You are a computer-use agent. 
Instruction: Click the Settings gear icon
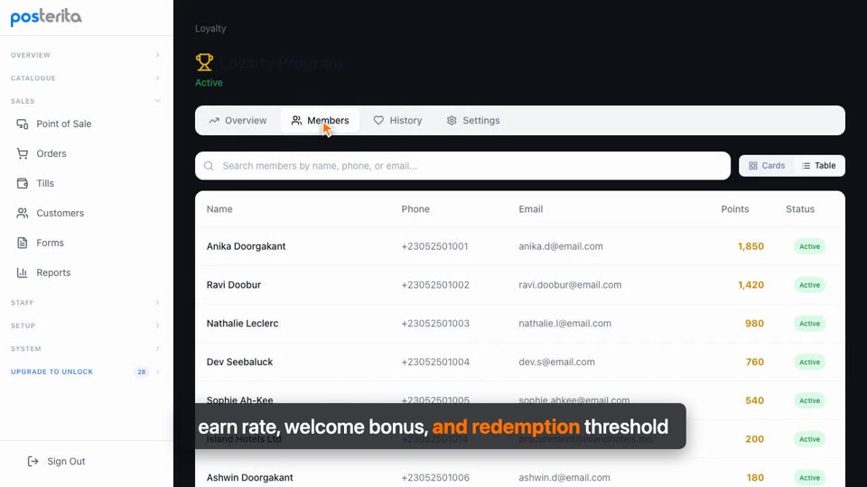pyautogui.click(x=452, y=120)
